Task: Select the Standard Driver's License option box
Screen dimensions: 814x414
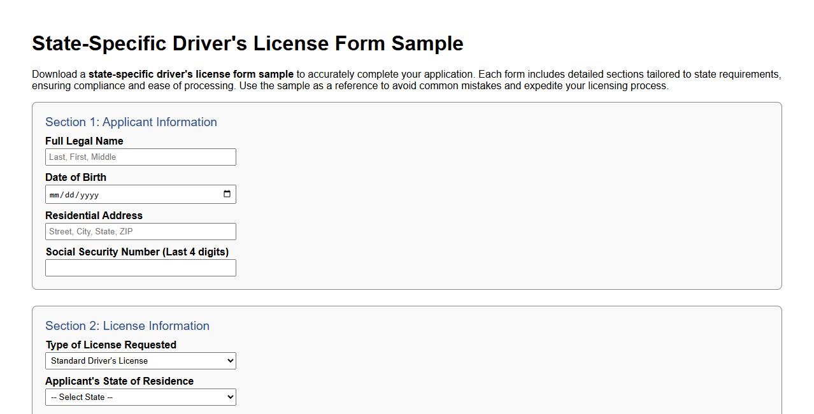Action: (x=140, y=360)
